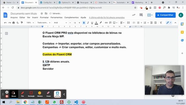Decrease font size with minus button

pyautogui.click(x=70, y=23)
